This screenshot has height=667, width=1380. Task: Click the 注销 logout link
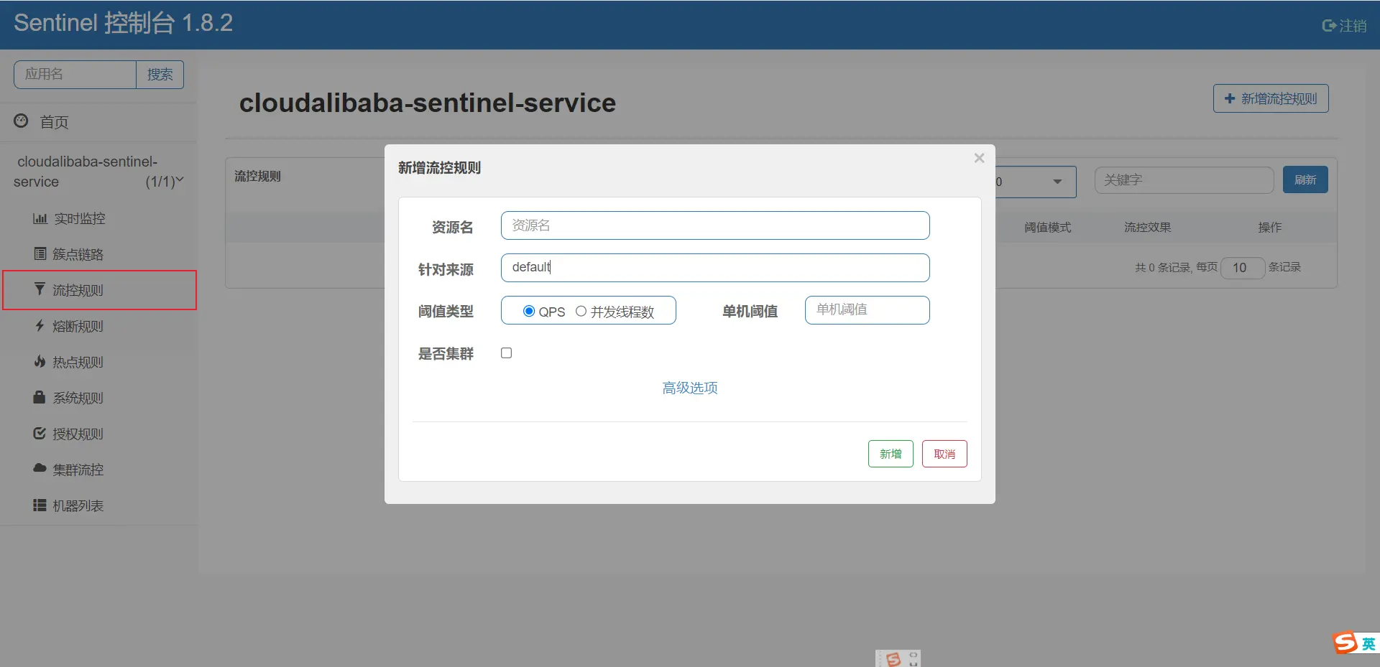tap(1353, 26)
